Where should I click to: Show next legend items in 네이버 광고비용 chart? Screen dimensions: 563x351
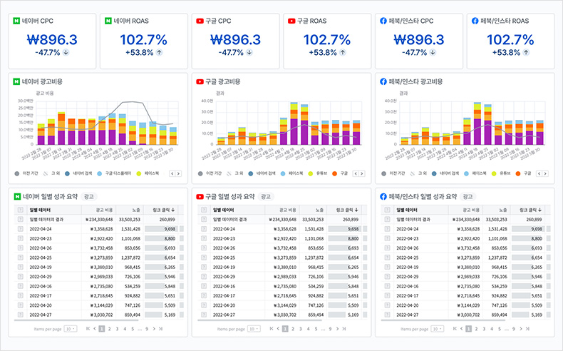click(178, 173)
